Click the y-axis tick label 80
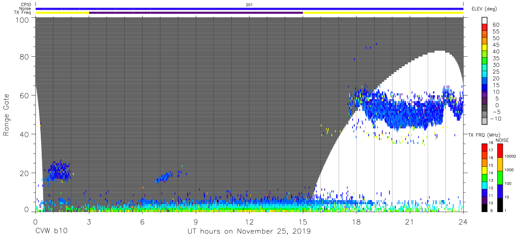 (x=25, y=56)
